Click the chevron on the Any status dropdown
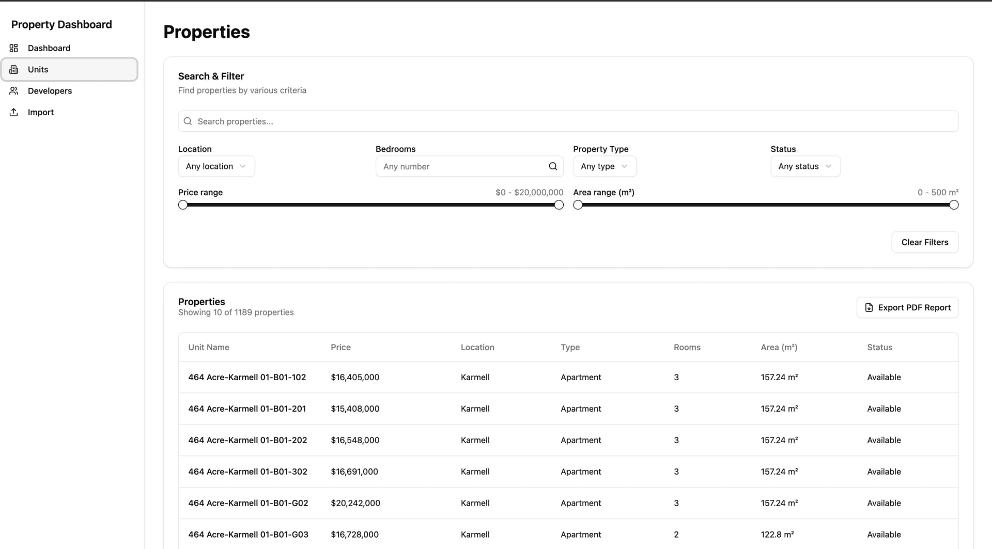The width and height of the screenshot is (992, 549). (x=828, y=166)
